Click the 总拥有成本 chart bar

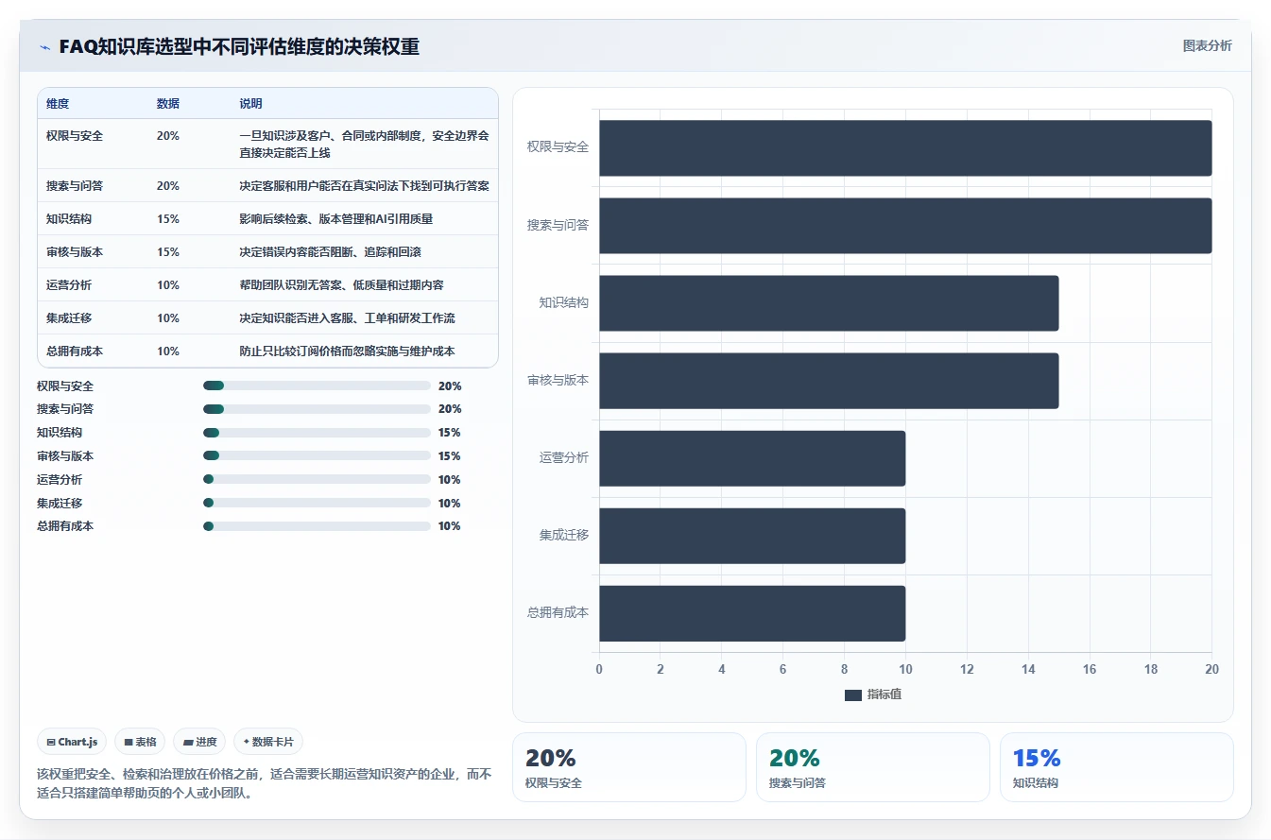752,613
